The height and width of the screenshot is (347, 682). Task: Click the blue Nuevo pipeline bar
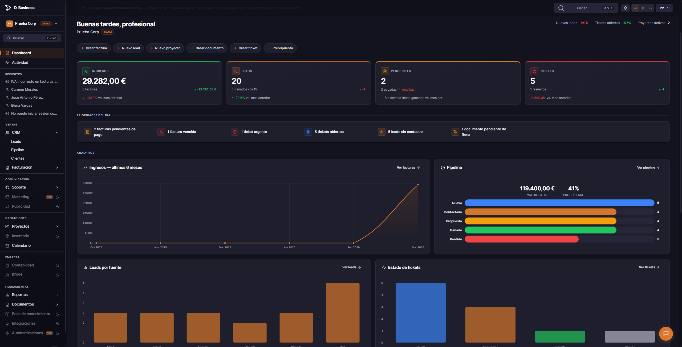tap(559, 203)
